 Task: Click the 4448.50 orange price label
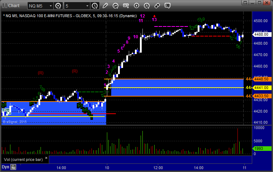coord(262,79)
